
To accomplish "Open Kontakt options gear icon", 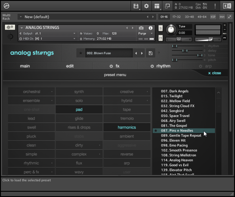I will click(x=146, y=6).
